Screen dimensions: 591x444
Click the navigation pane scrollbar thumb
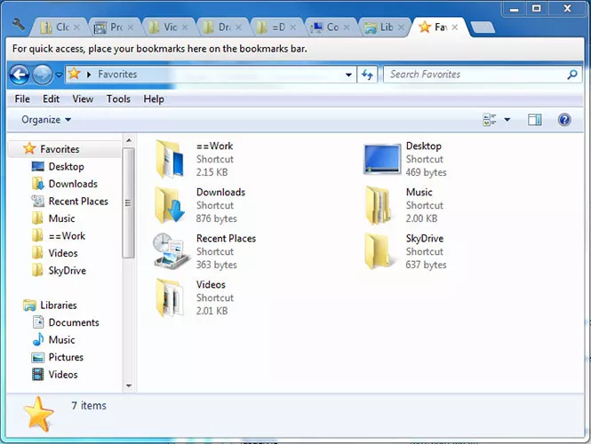pyautogui.click(x=129, y=203)
